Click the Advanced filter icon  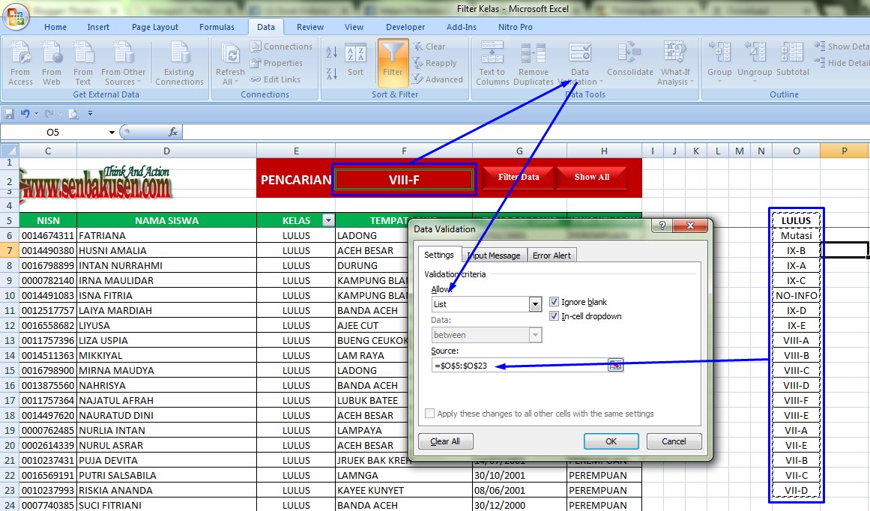click(439, 79)
